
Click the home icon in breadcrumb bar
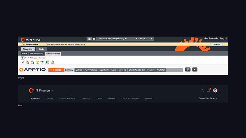[22, 58]
